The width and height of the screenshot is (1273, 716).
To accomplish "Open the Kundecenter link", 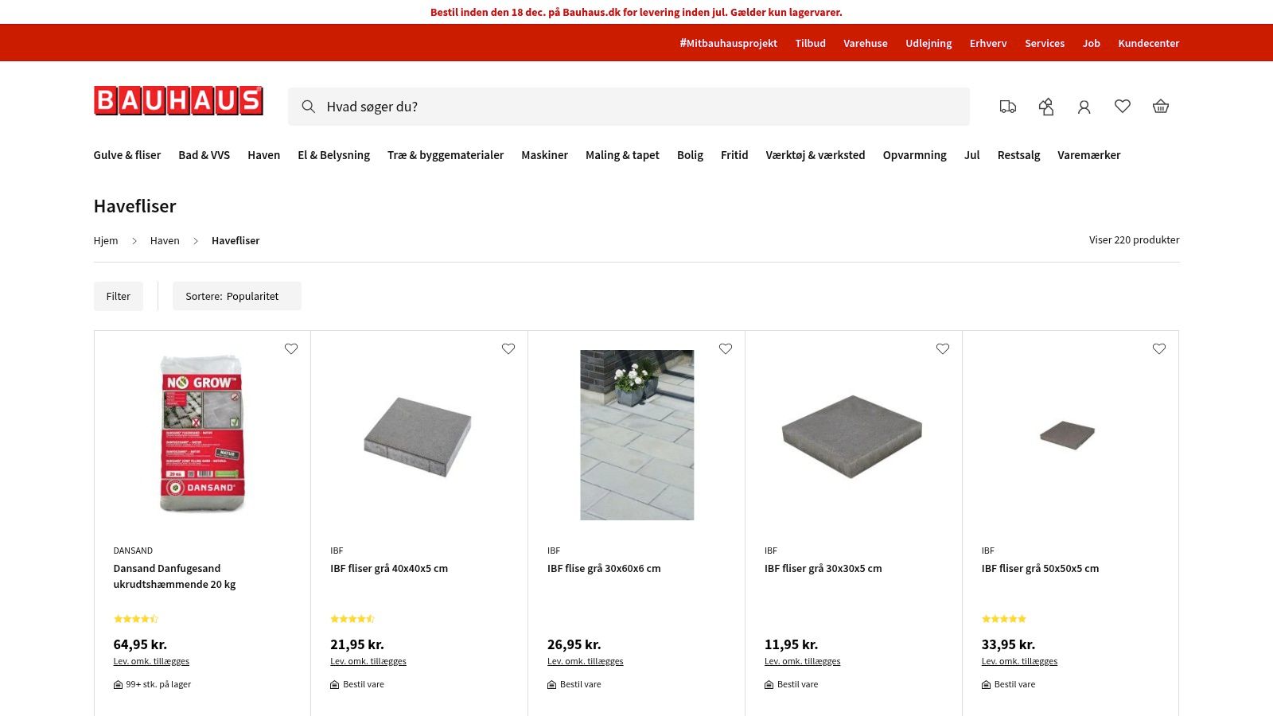I will [1149, 43].
